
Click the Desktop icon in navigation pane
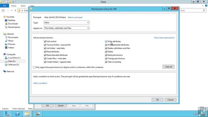click(6, 20)
